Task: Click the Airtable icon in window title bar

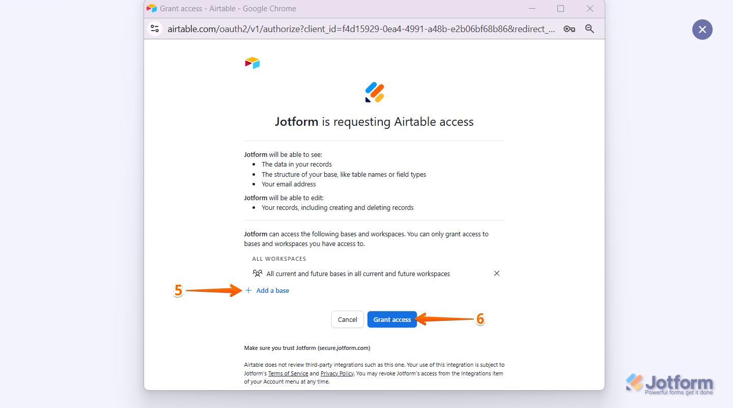Action: 152,9
